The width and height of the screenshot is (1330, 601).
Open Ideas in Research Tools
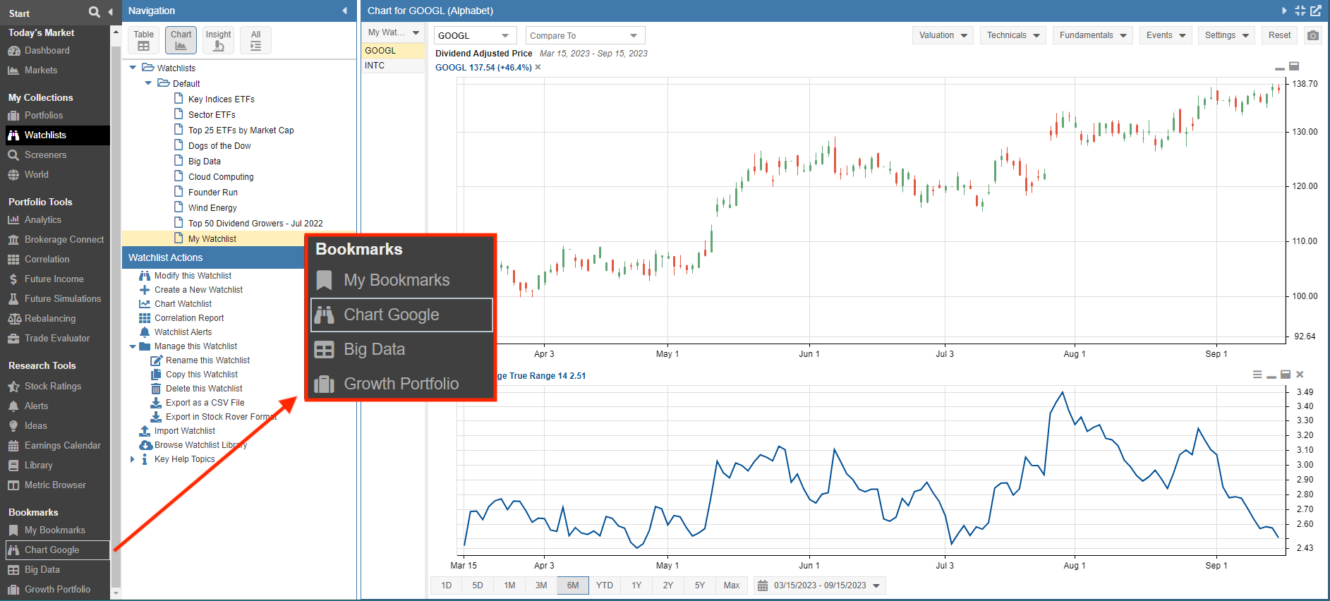point(35,426)
